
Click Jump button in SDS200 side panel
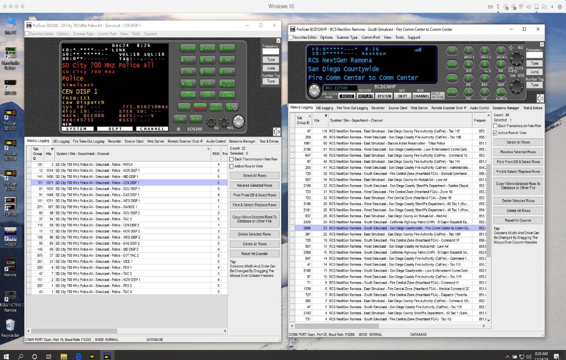point(271,68)
